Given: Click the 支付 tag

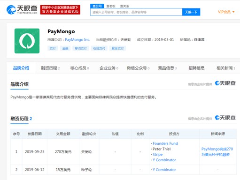Looking at the screenshot, I should click(53, 48).
